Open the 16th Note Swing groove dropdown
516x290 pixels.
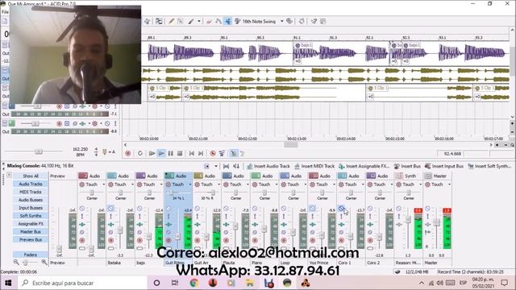pos(282,22)
